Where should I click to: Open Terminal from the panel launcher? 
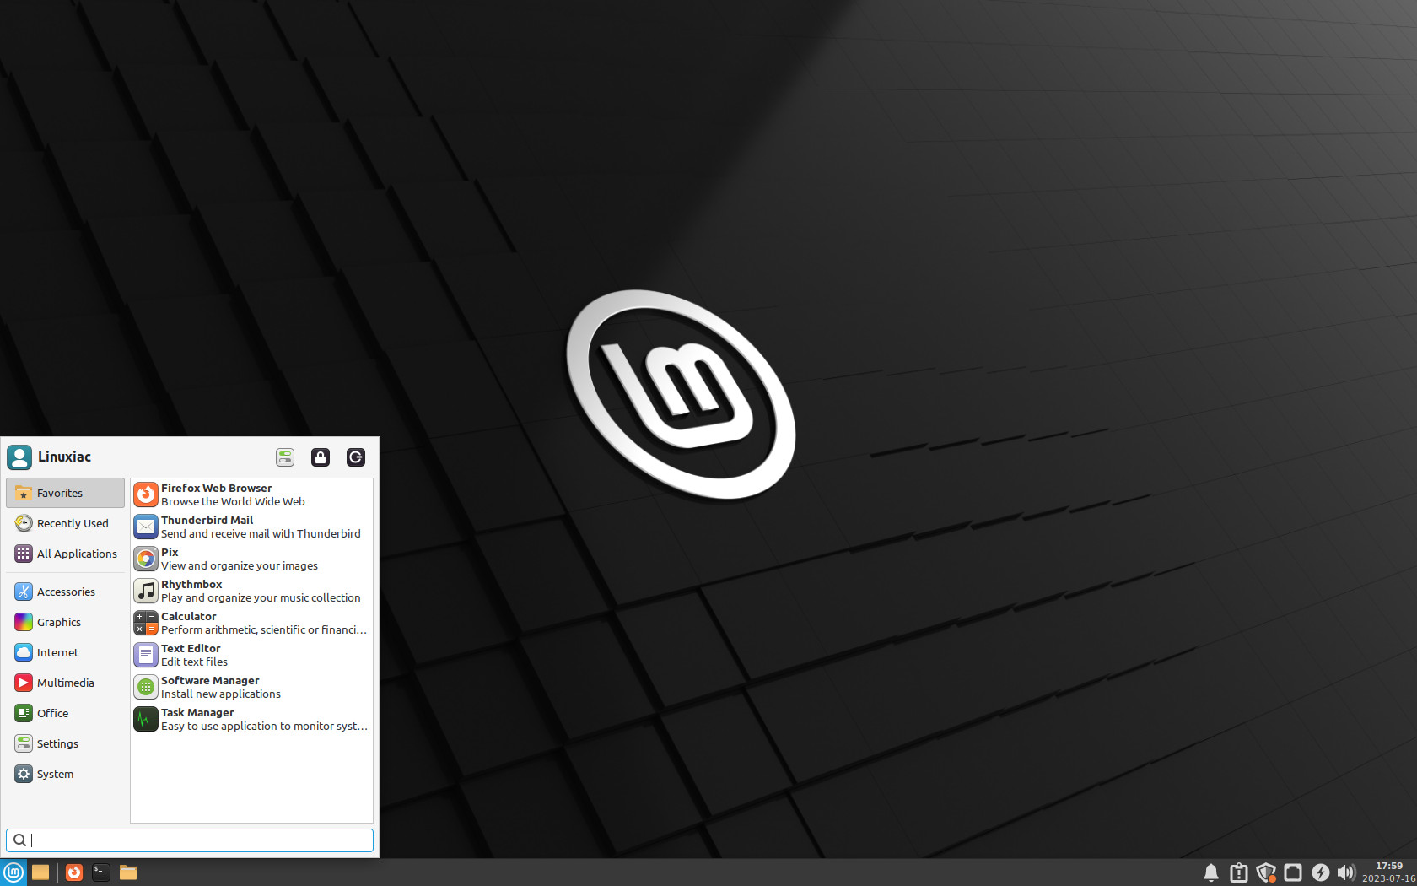(x=101, y=872)
